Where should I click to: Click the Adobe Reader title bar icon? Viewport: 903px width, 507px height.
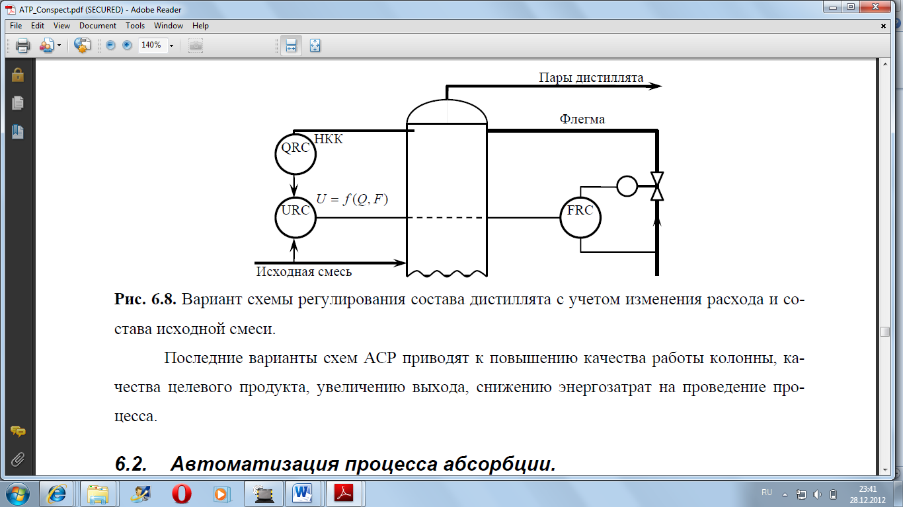point(11,9)
